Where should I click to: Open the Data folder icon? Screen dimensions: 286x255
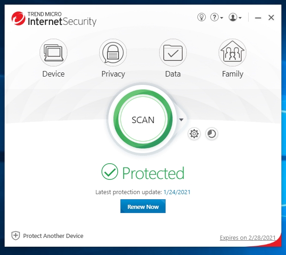coord(173,52)
